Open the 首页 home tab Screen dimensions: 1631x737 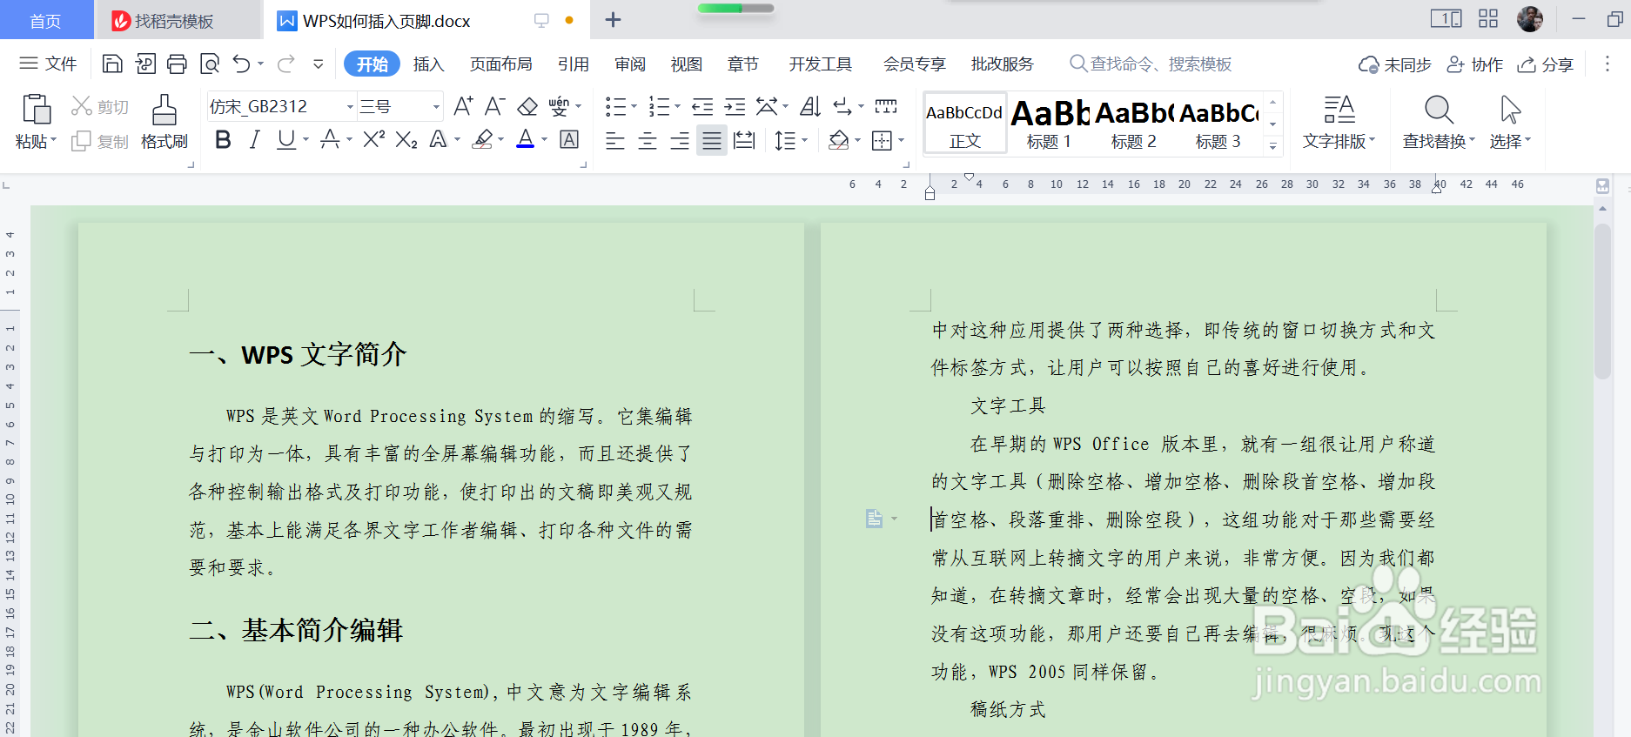pos(46,20)
